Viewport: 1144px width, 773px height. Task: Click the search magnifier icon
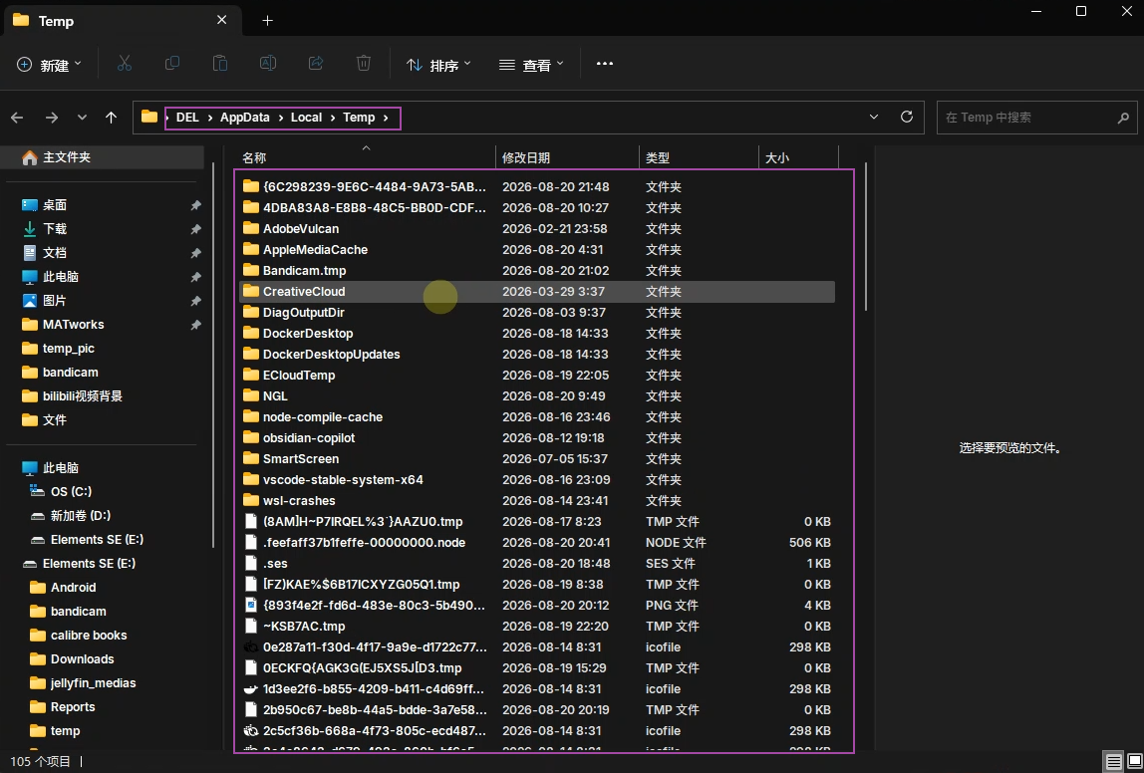(1124, 118)
